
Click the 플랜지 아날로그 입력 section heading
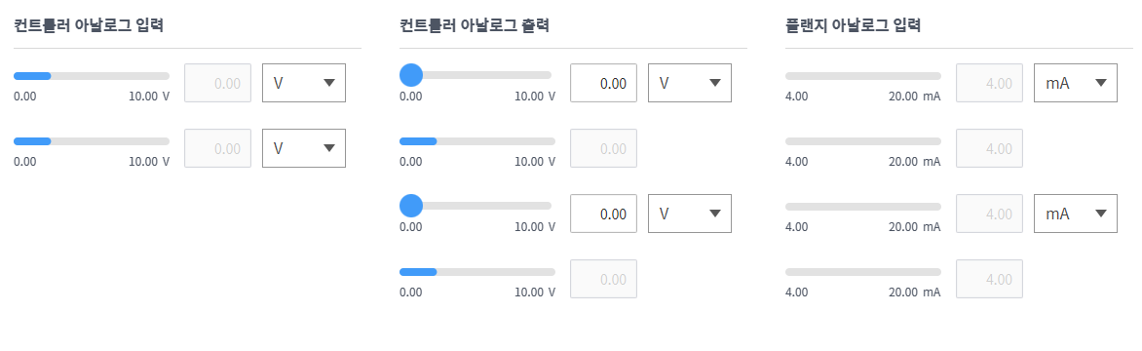[853, 26]
